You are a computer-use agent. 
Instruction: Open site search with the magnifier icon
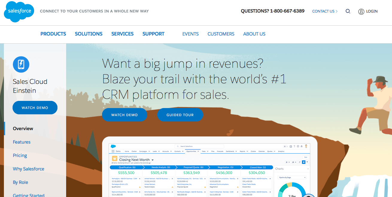click(x=348, y=11)
